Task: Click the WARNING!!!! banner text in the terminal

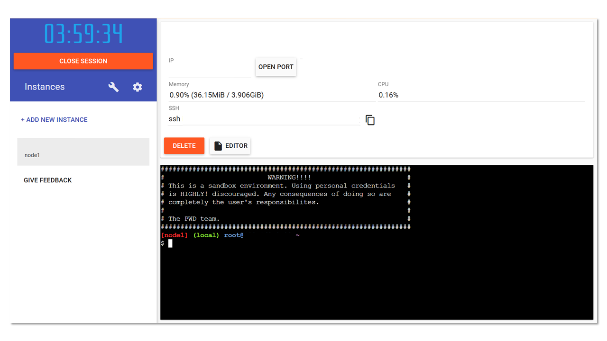Action: point(289,178)
